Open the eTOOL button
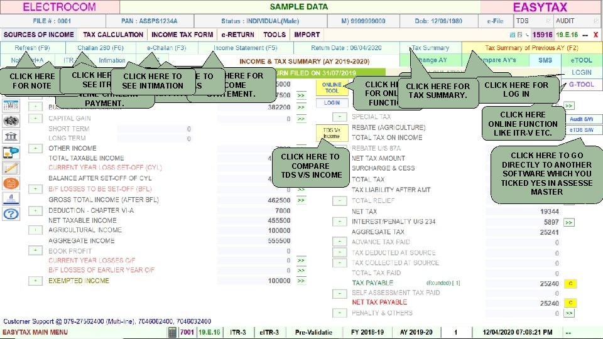The height and width of the screenshot is (339, 603). click(x=581, y=60)
